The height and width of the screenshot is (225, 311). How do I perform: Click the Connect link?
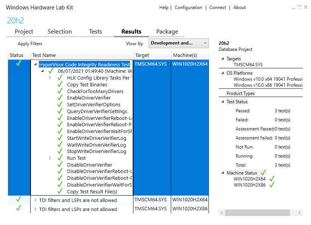coord(218,8)
